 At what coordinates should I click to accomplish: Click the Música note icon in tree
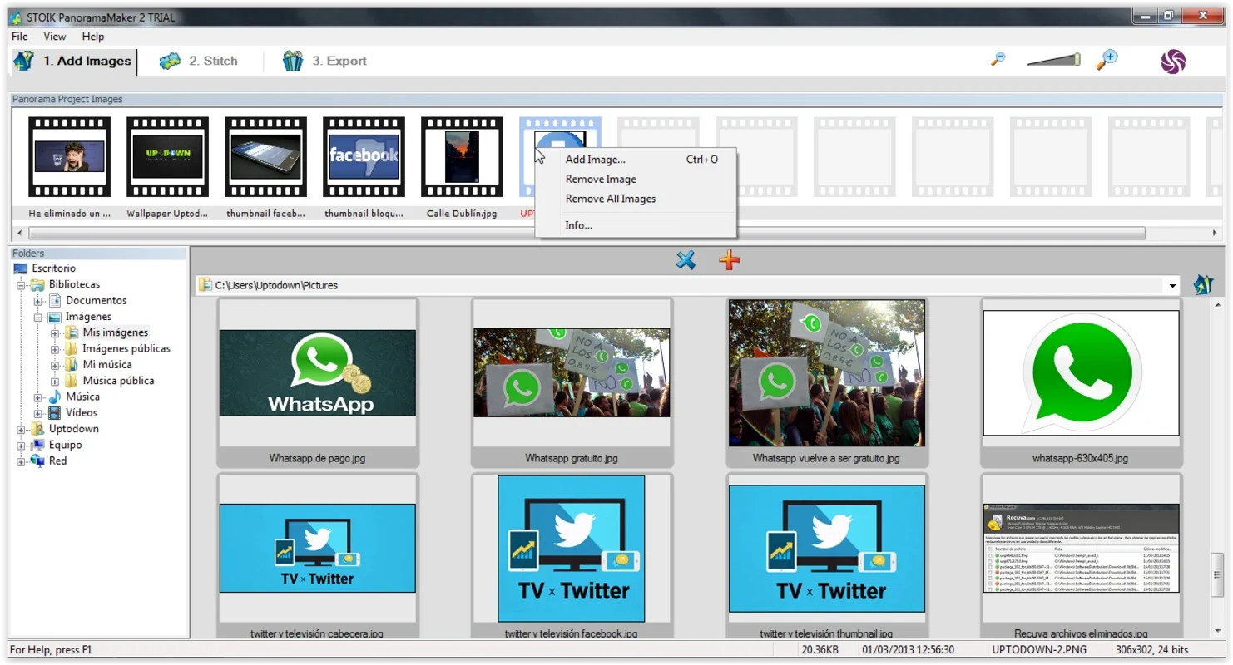click(x=54, y=397)
